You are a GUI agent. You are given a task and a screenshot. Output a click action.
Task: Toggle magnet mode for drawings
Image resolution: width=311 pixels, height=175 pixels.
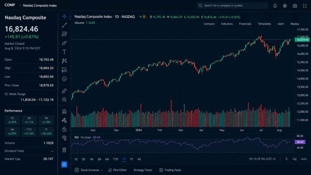point(64,112)
